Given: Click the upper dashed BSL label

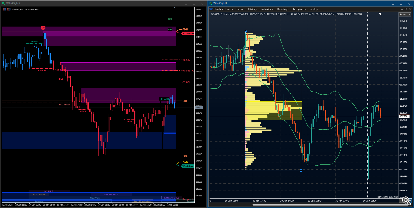Looking at the screenshot, I should pyautogui.click(x=170, y=19).
